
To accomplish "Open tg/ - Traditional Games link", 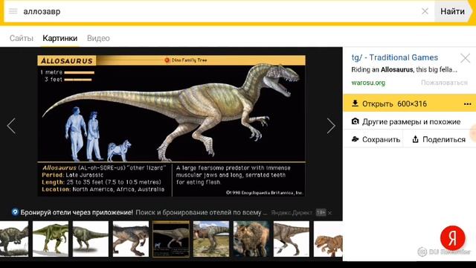I will [x=395, y=57].
